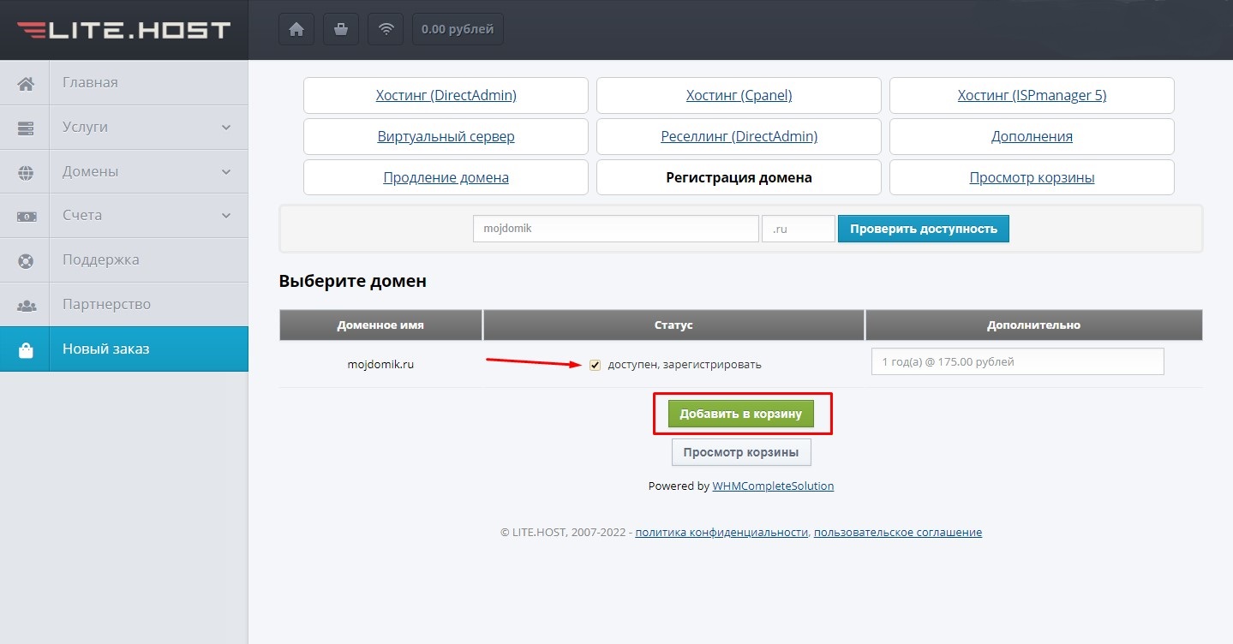Select the Регистрация домена tab
Viewport: 1233px width, 644px height.
739,177
